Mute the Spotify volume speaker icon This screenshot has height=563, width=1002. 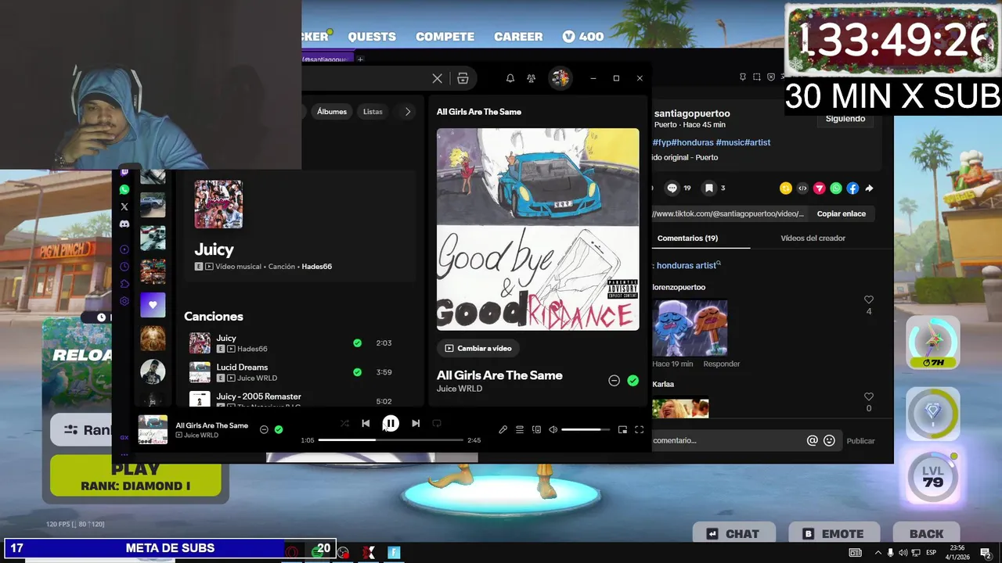point(553,429)
